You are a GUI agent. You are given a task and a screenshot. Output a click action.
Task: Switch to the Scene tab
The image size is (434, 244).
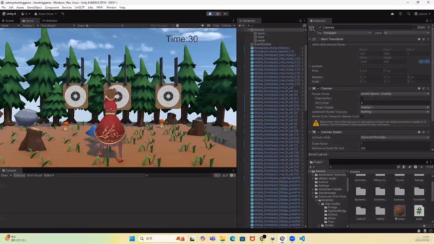(x=8, y=20)
